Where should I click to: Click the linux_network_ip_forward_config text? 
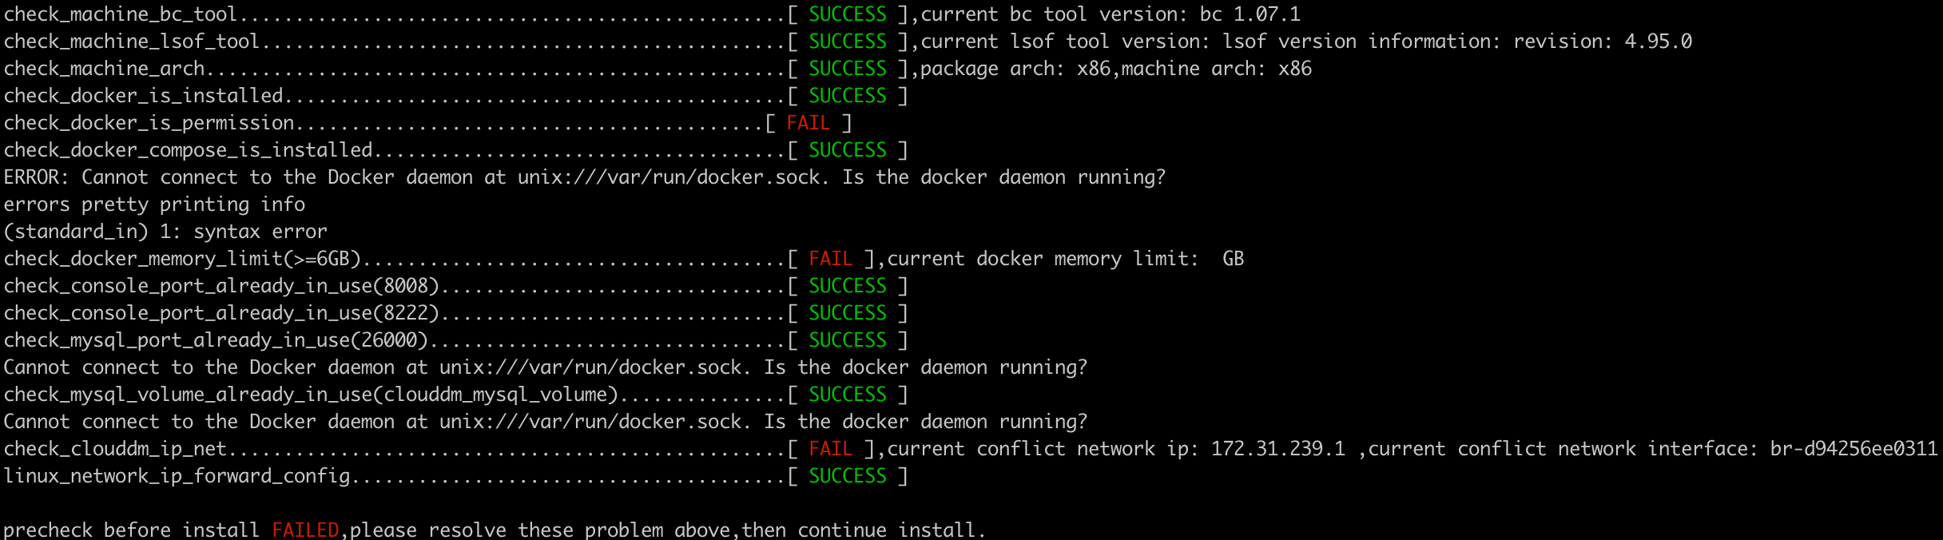pos(177,476)
